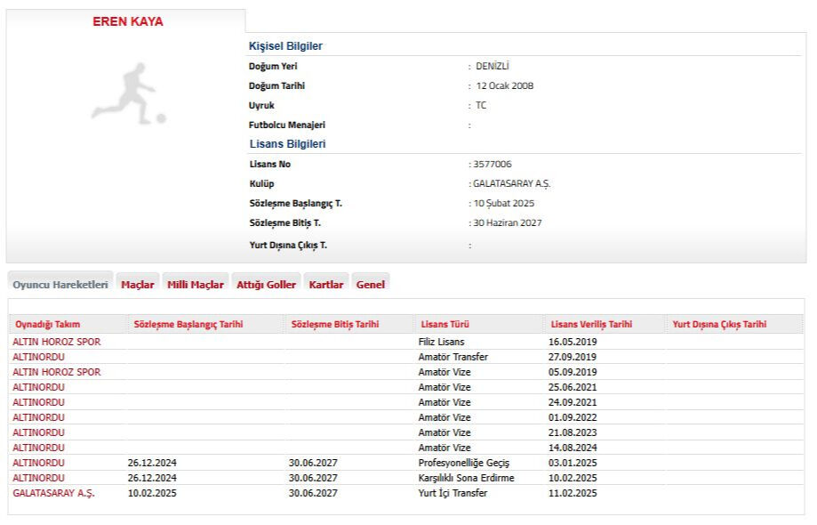Open ALTINORDU link in Karşılıklı Sona Erdirme row
The image size is (817, 525).
click(x=38, y=478)
